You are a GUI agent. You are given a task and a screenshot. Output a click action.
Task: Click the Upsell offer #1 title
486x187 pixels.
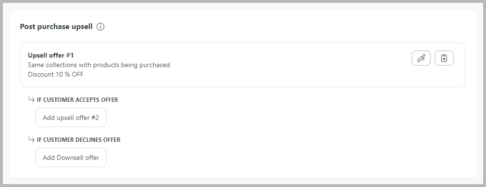51,55
